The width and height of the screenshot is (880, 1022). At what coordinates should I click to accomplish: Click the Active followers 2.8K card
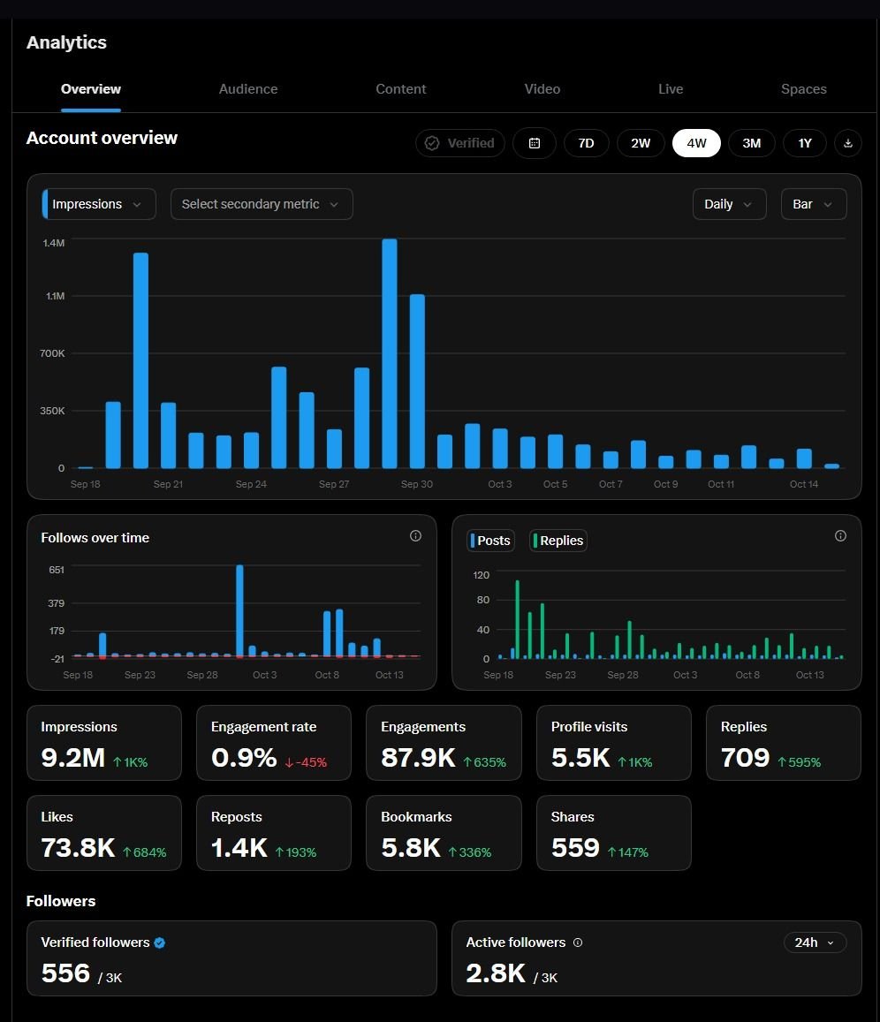coord(656,958)
